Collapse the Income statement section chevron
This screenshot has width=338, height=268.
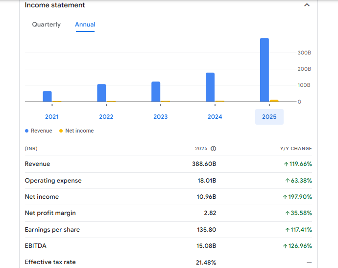(307, 5)
